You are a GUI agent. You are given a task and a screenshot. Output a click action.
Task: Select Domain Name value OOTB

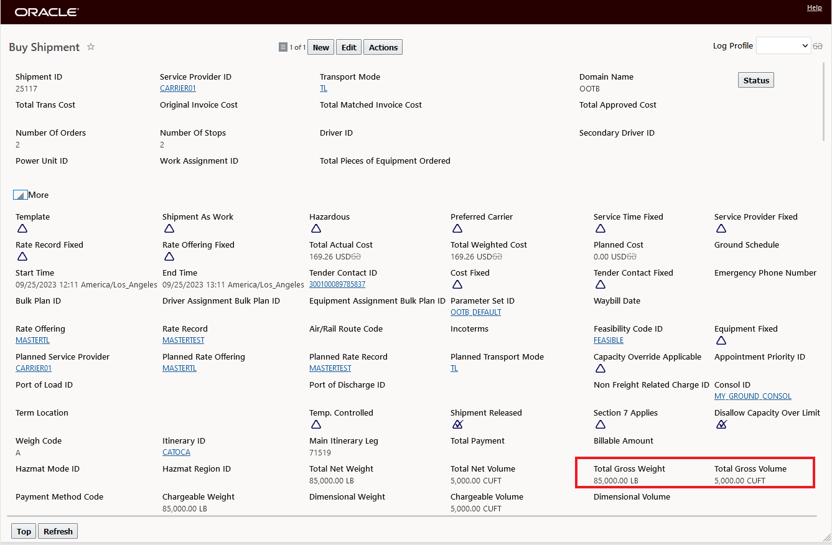(x=589, y=88)
